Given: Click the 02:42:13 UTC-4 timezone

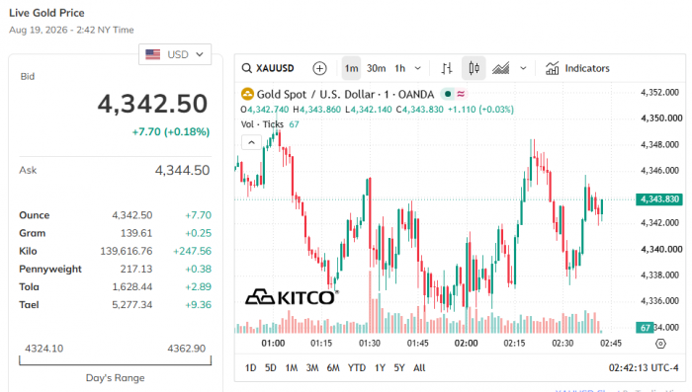Looking at the screenshot, I should click(644, 367).
